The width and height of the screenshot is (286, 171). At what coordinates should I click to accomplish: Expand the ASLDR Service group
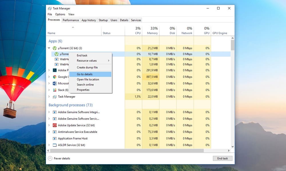(49, 145)
